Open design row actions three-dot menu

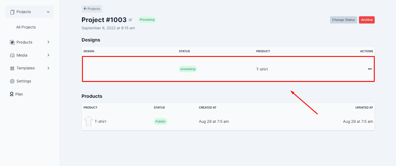(x=370, y=69)
